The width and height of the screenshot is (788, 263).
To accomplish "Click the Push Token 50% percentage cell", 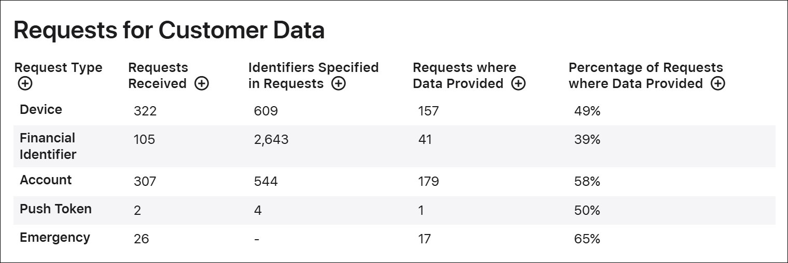I will [x=587, y=210].
